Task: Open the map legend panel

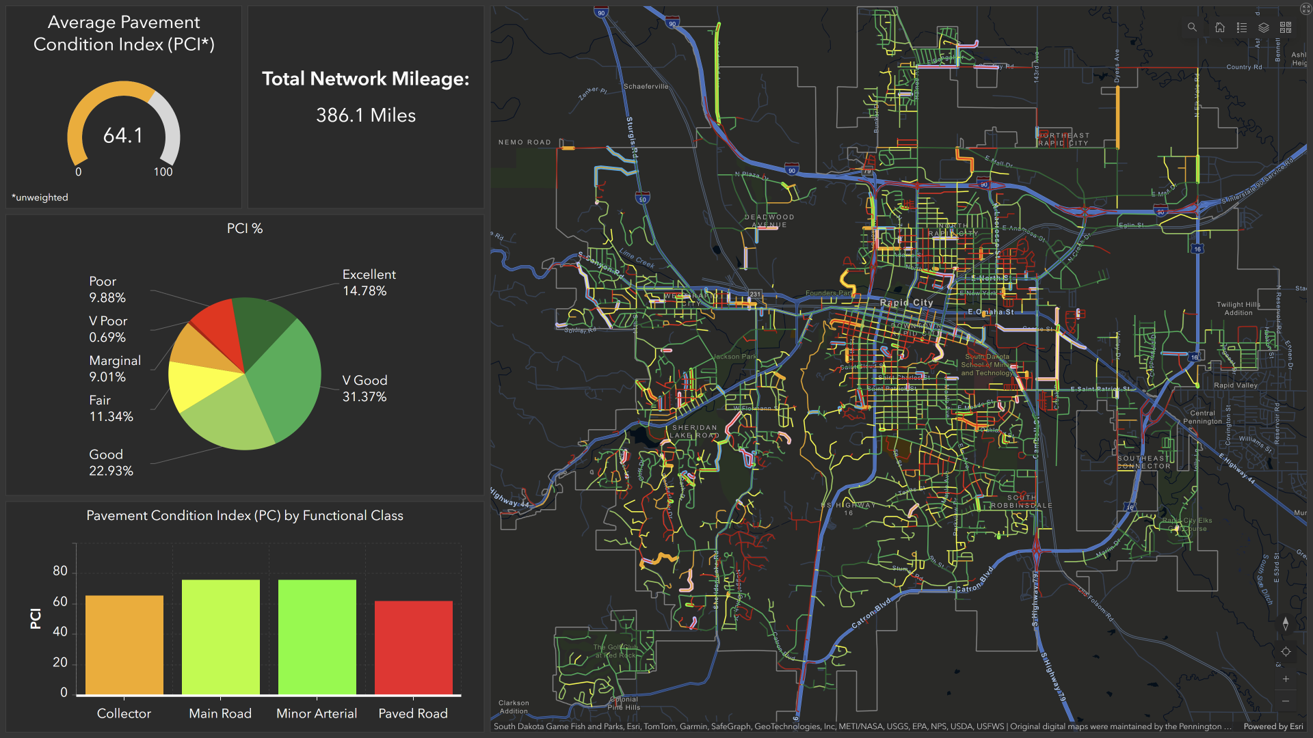Action: (1242, 27)
